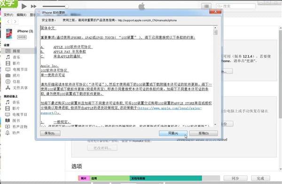Click the volume slider knob

(x=67, y=6)
